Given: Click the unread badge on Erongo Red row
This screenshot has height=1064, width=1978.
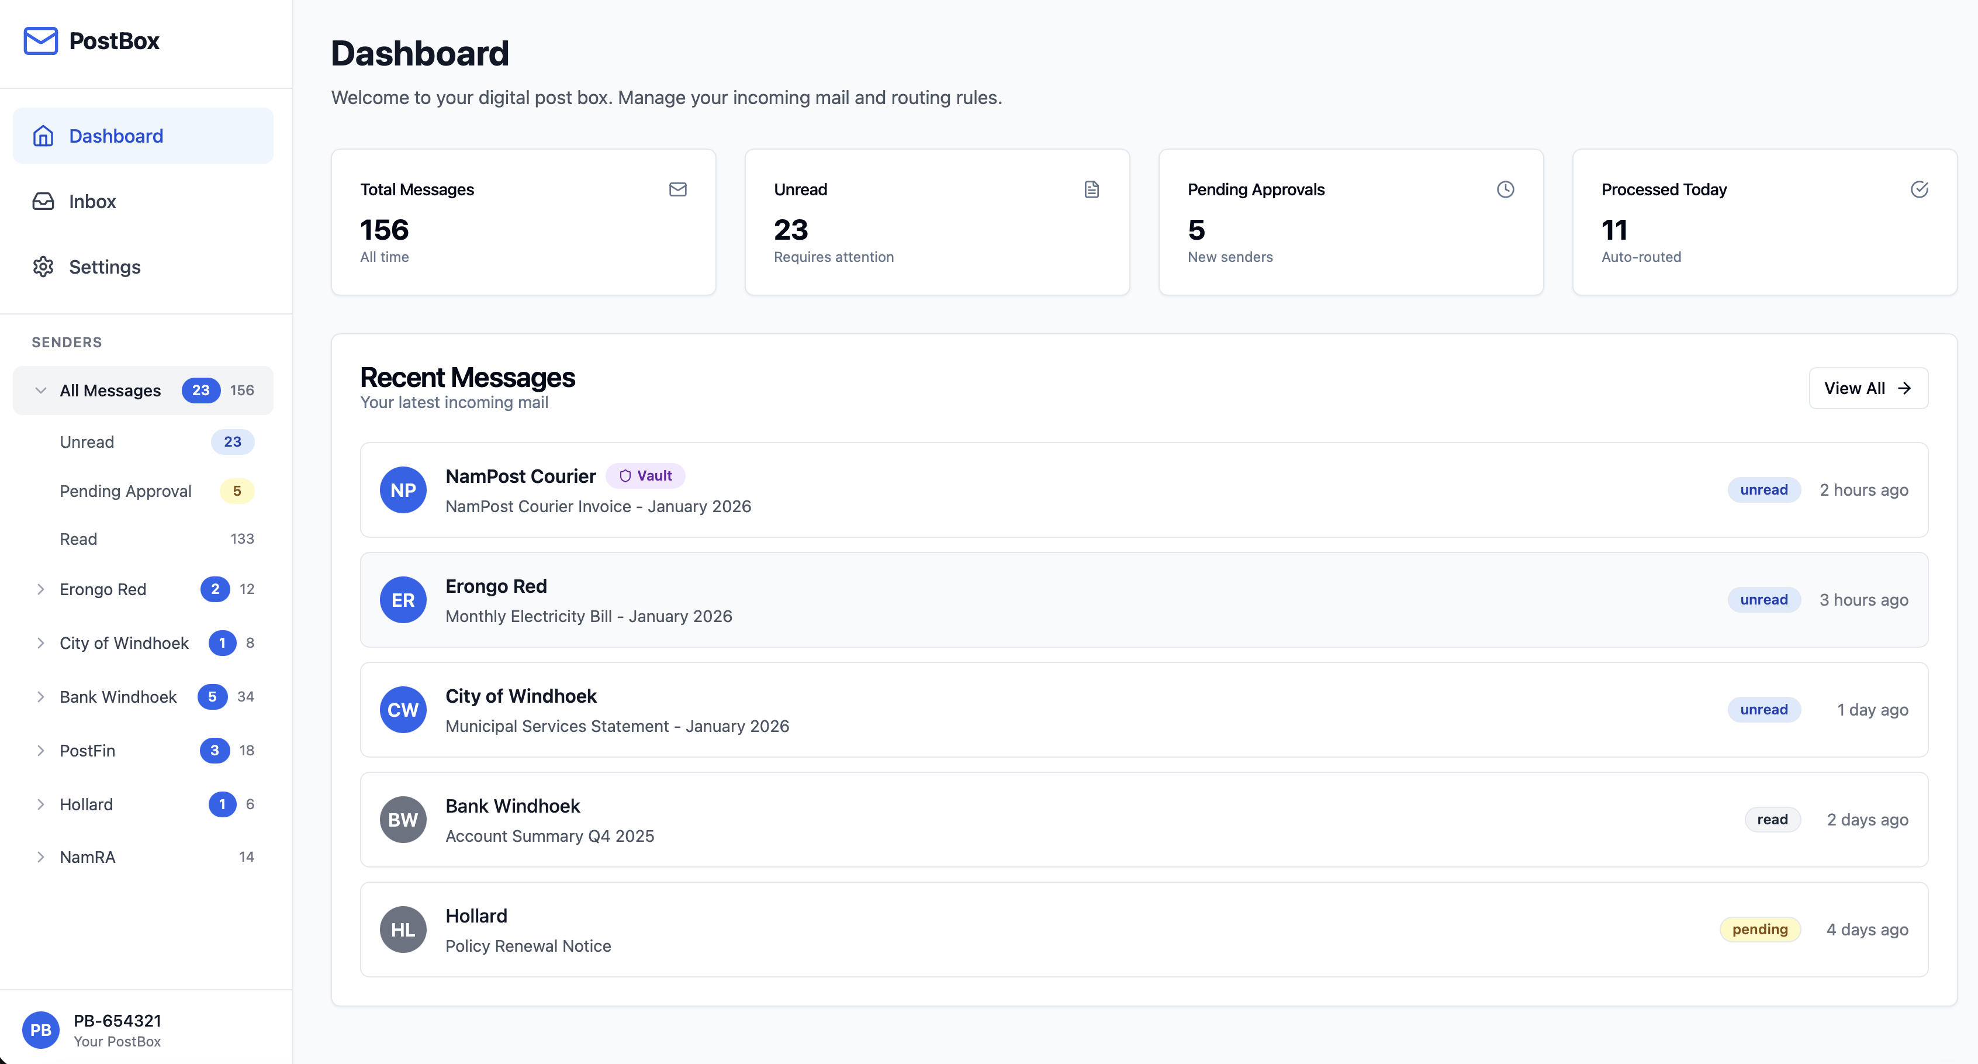Looking at the screenshot, I should [1763, 600].
